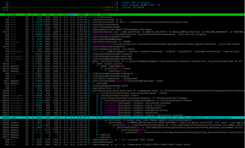Sort by the RES column header

point(48,15)
